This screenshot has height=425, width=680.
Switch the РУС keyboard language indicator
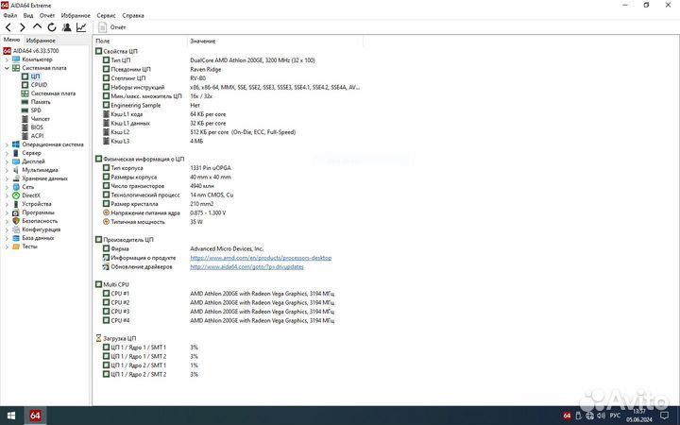click(615, 416)
